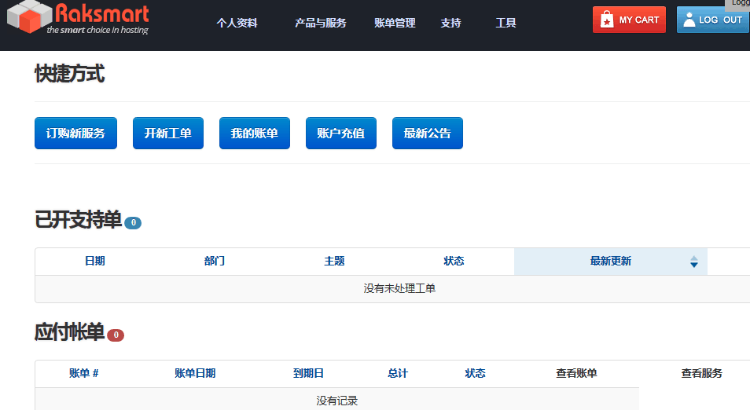Click the Raksmart cube logo
Screen dimensions: 750x410
click(29, 16)
